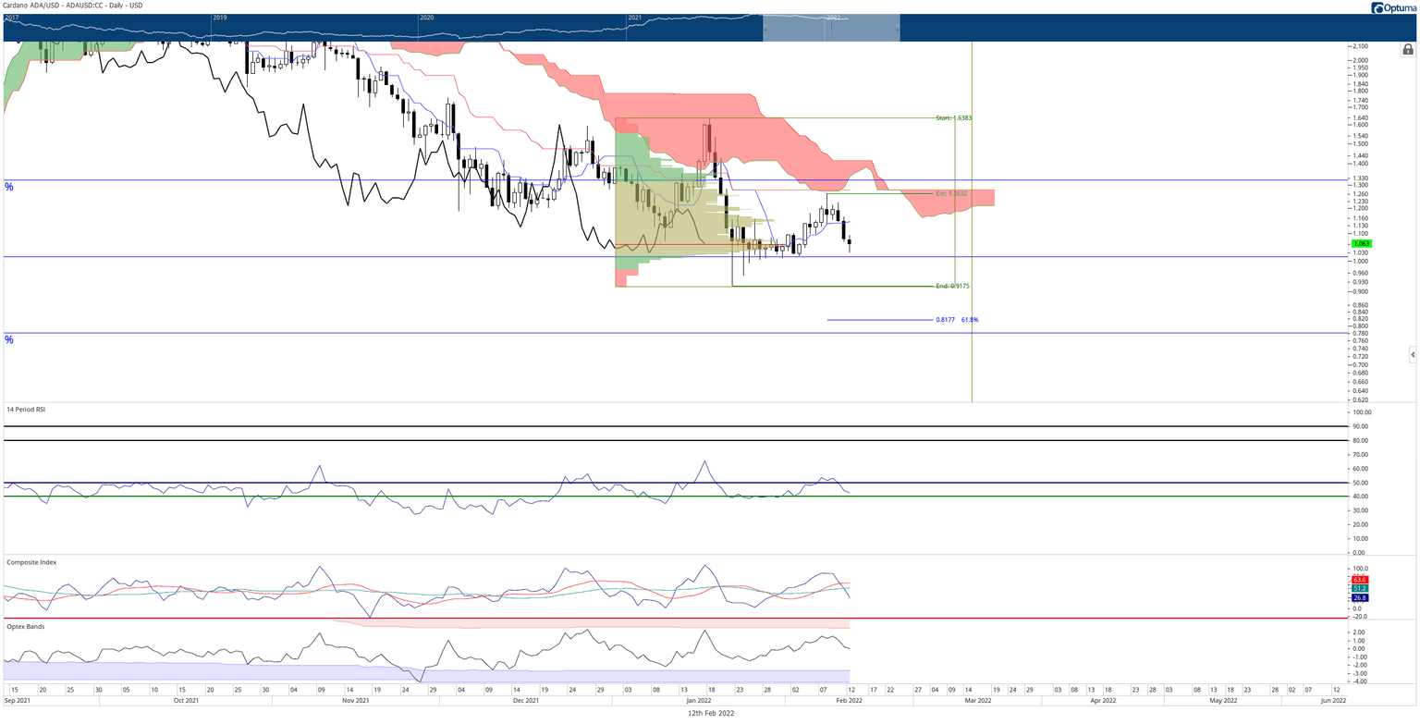Click the red 63.6 Composite Index value tag
This screenshot has width=1420, height=724.
[1360, 580]
